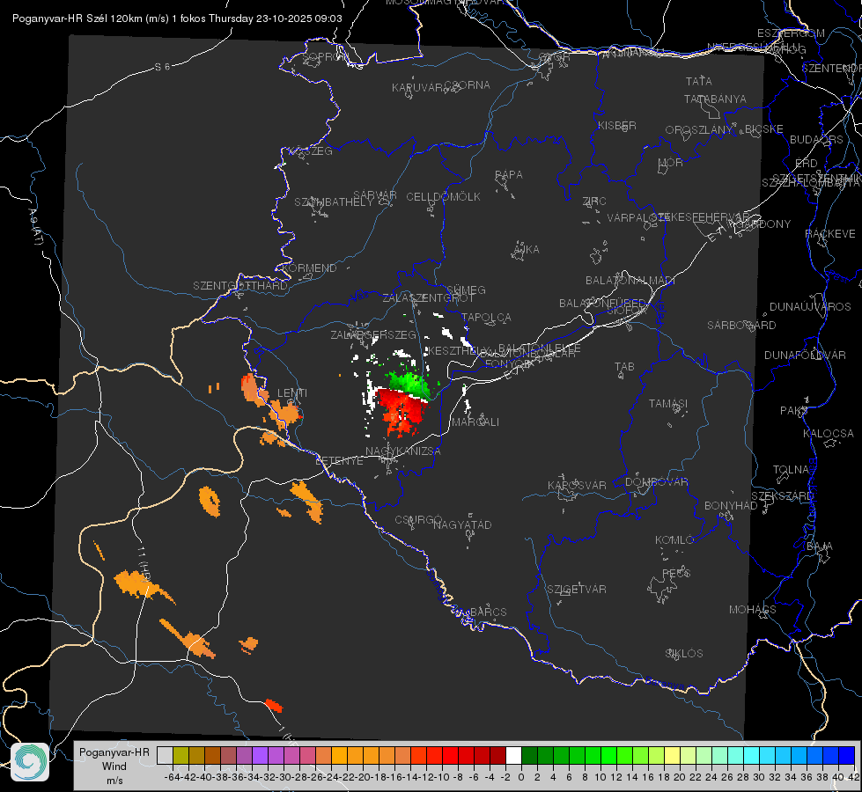The height and width of the screenshot is (792, 862).
Task: Click the PÉCS city label
Action: pyautogui.click(x=676, y=573)
